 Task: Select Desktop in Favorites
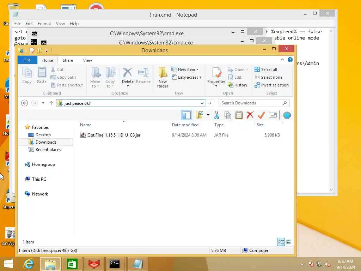43,135
